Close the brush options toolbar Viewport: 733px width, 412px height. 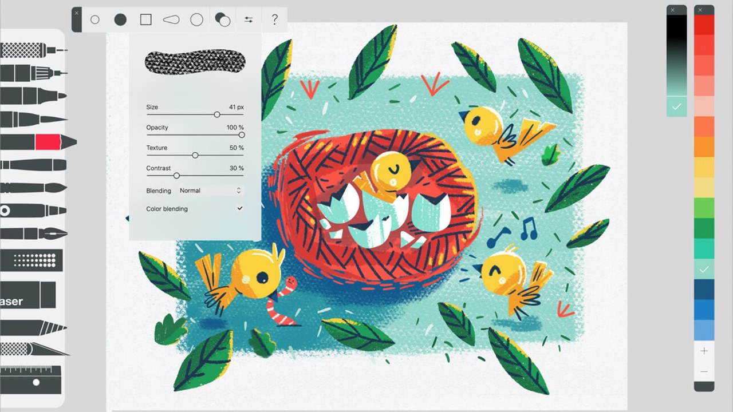[77, 12]
